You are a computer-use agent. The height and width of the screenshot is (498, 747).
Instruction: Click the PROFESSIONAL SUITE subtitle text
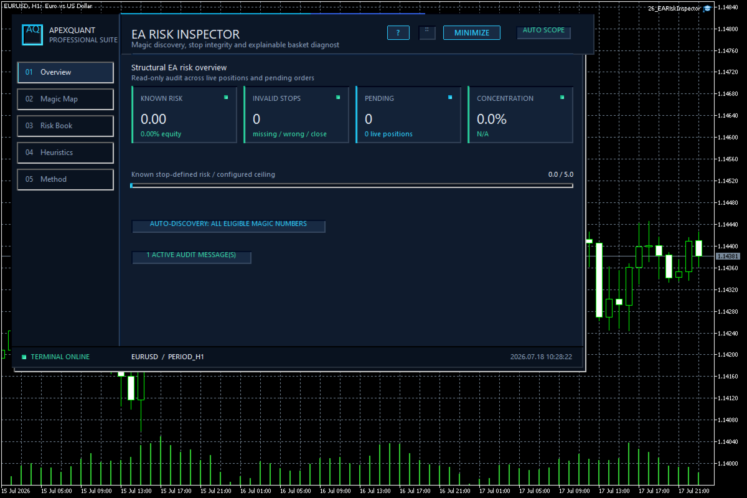pos(83,40)
